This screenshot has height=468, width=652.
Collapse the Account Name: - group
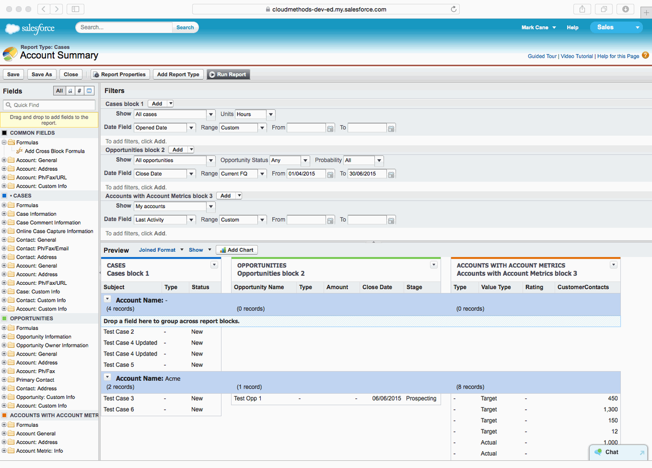[107, 298]
